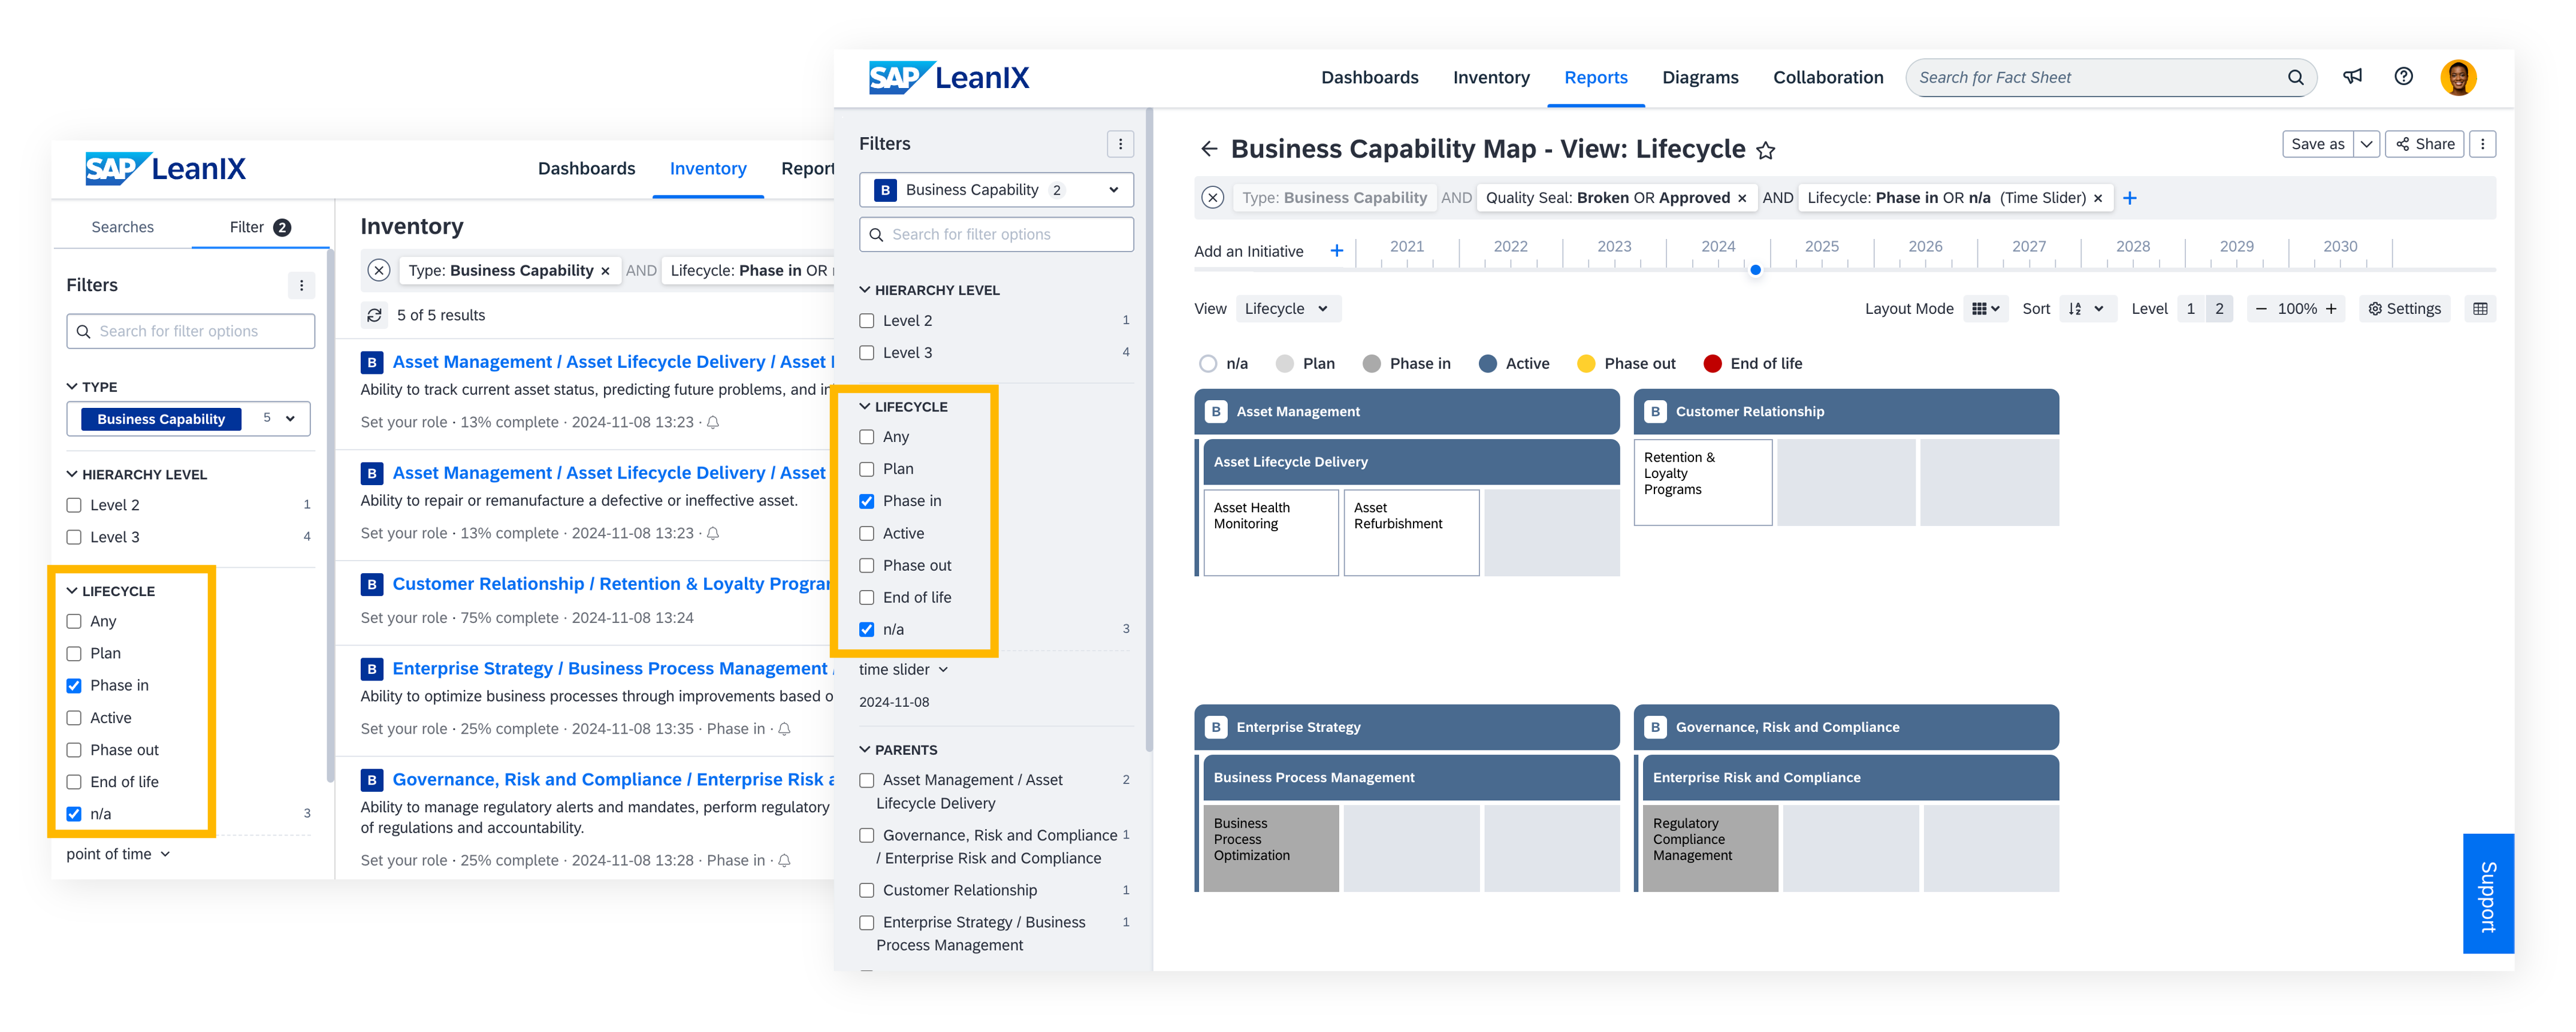Image resolution: width=2576 pixels, height=1032 pixels.
Task: Uncheck Phase in in the report Lifecycle filter
Action: (867, 501)
